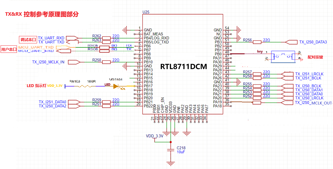Select the TX_UART_RXD net label
Image resolution: width=333 pixels, height=169 pixels.
pyautogui.click(x=51, y=38)
